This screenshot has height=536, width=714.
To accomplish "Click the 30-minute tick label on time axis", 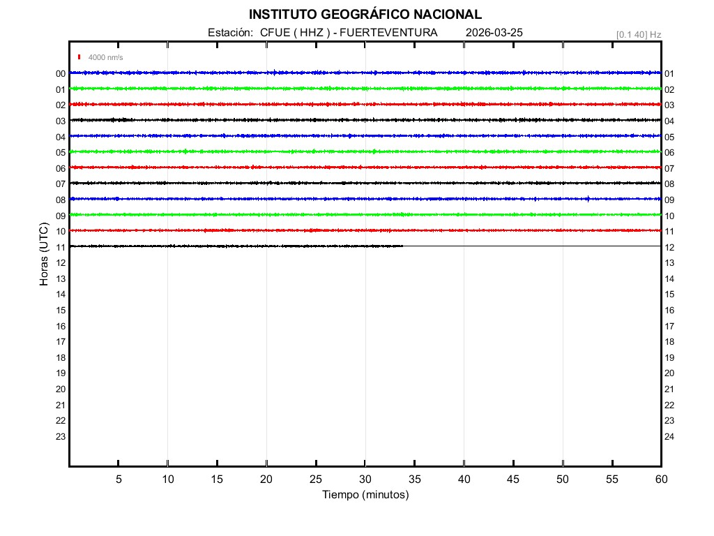I will (x=365, y=479).
